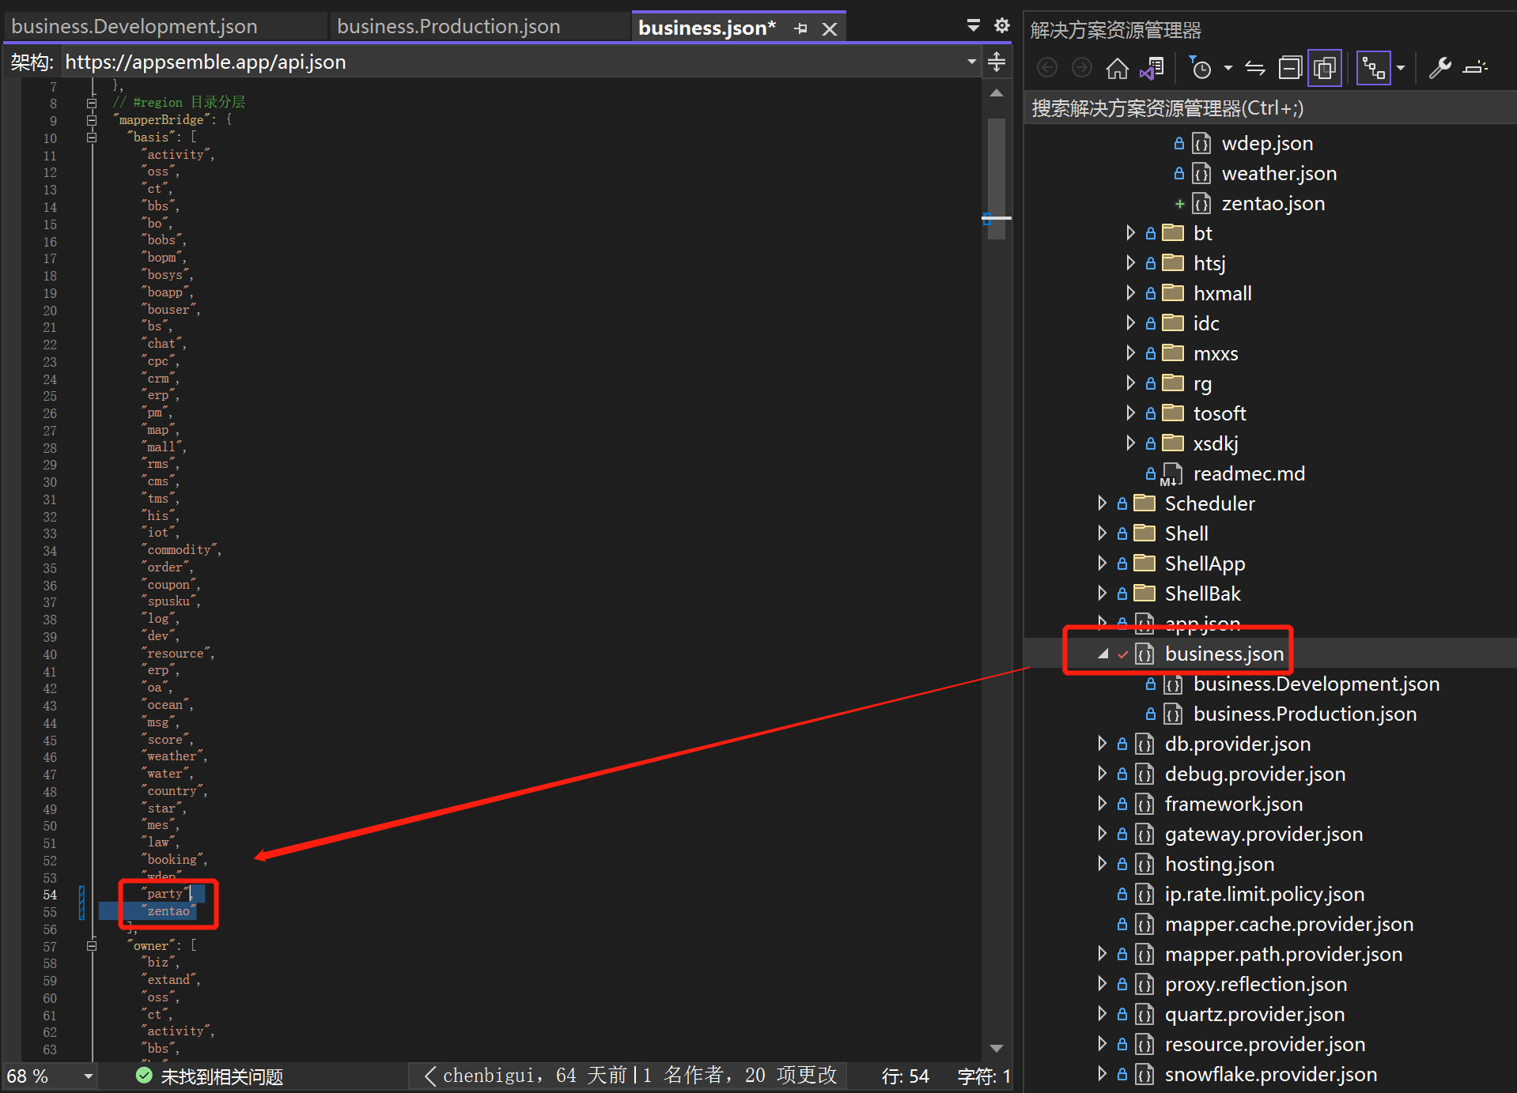
Task: Expand the Scheduler folder
Action: click(1103, 503)
